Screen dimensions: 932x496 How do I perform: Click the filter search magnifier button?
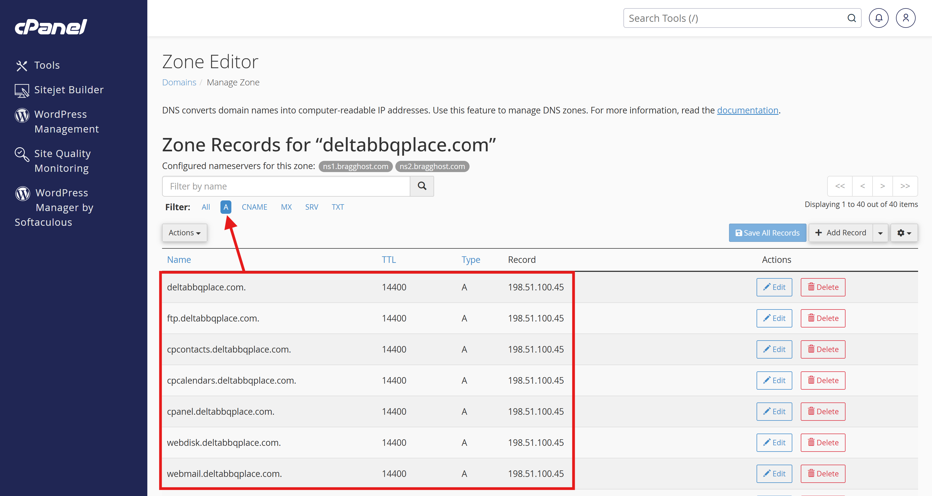click(422, 186)
